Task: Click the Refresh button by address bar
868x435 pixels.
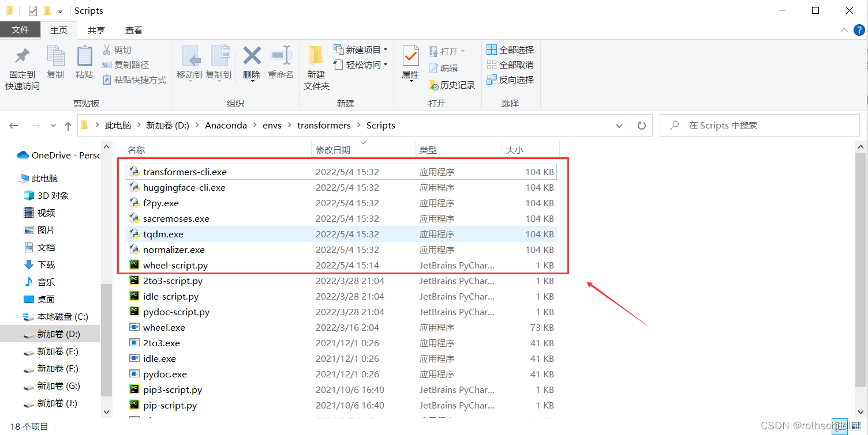Action: pyautogui.click(x=641, y=126)
